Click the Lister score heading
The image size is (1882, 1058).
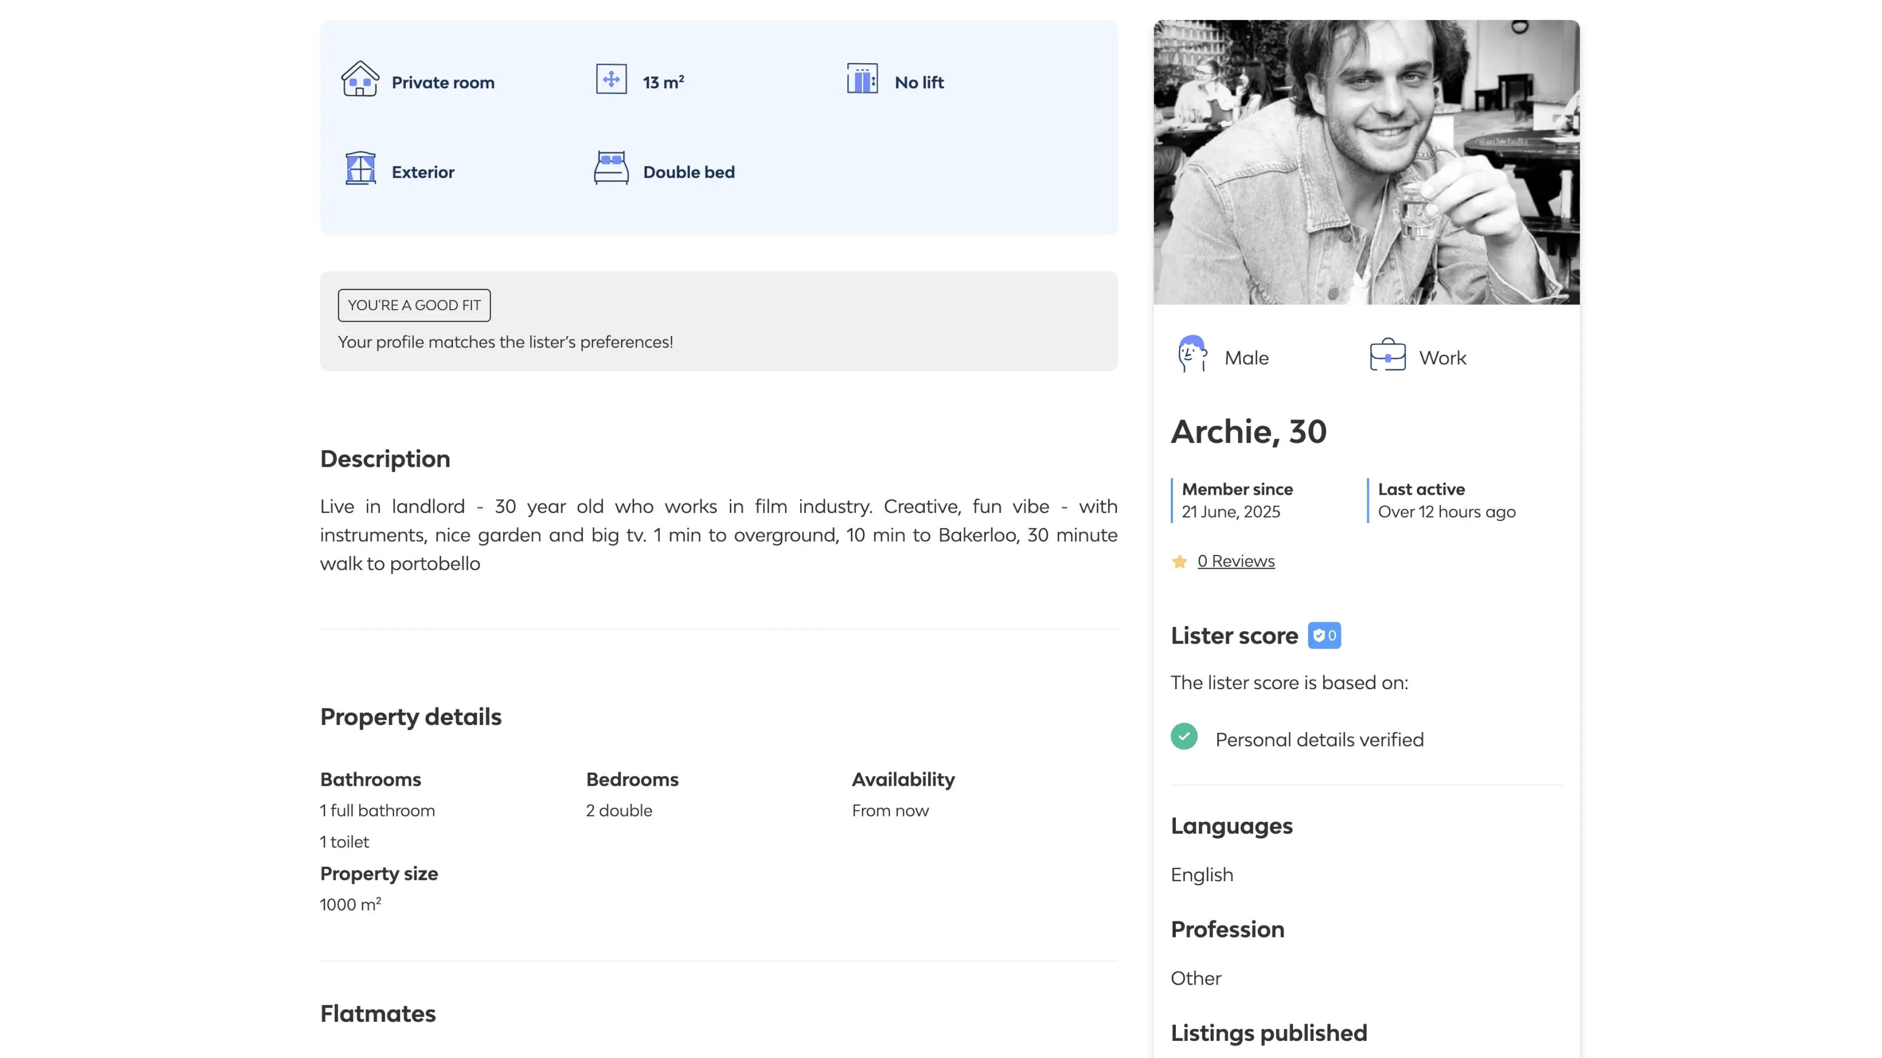coord(1234,635)
